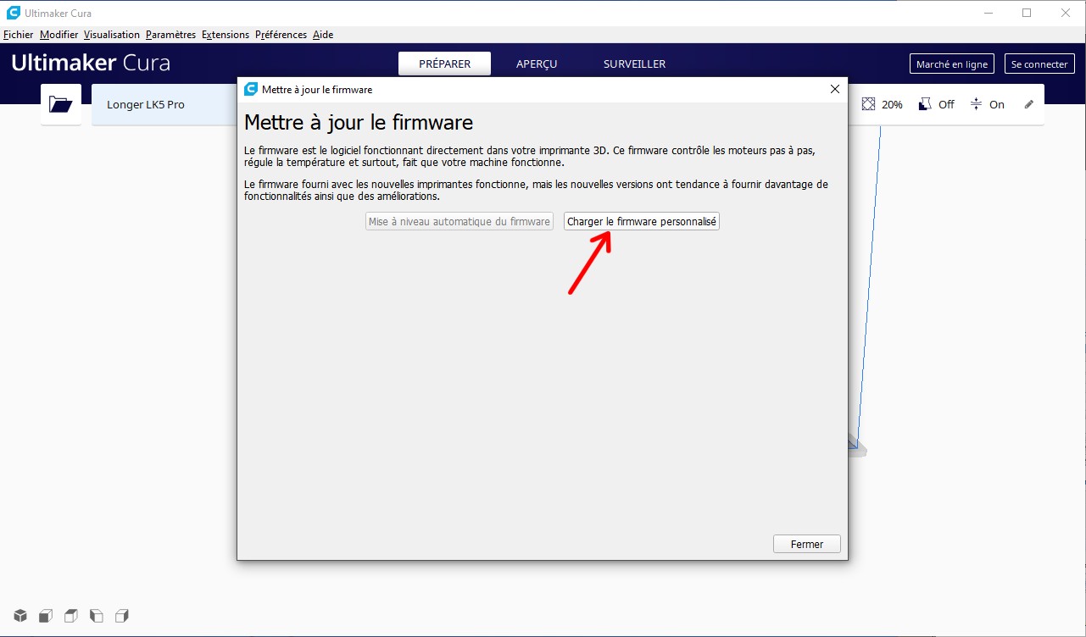Expand the Longer LK5 Pro printer selector
This screenshot has width=1086, height=637.
pos(165,104)
